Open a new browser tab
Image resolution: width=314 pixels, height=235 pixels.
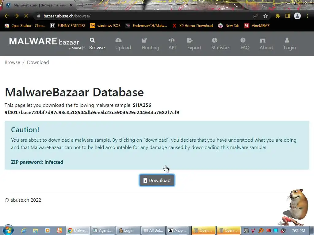tap(82, 5)
